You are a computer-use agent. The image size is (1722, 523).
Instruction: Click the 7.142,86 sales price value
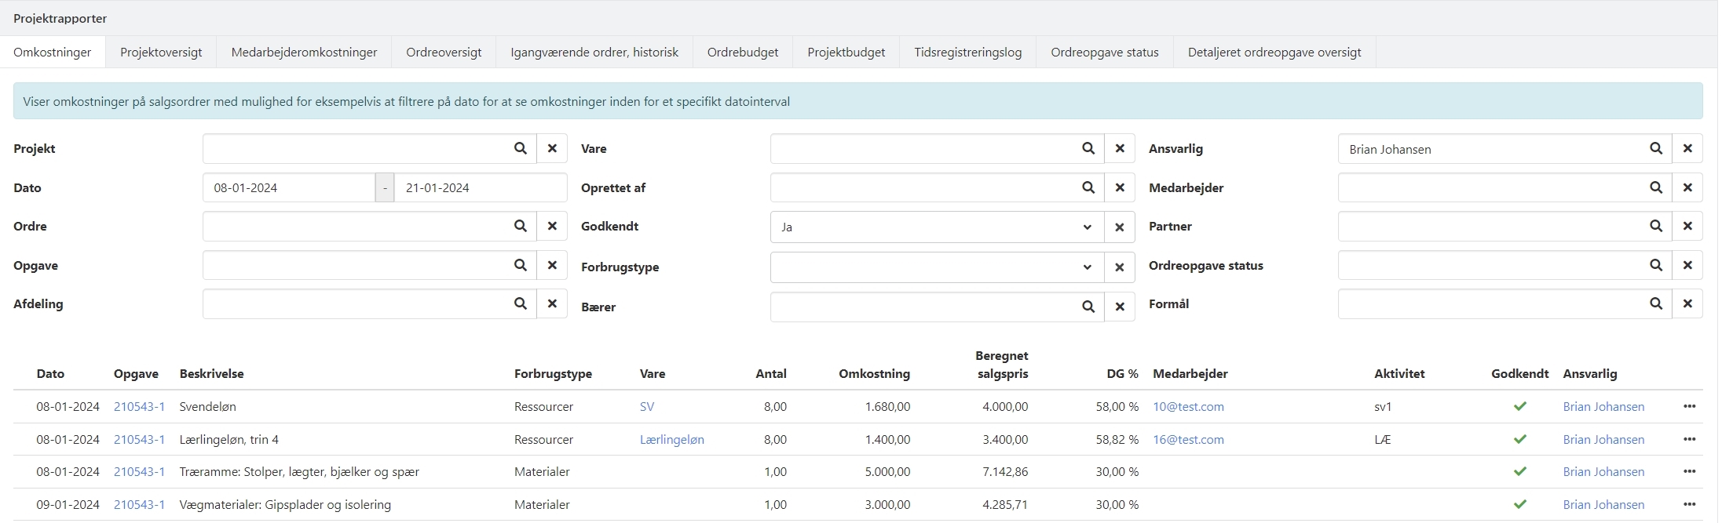[x=1004, y=471]
